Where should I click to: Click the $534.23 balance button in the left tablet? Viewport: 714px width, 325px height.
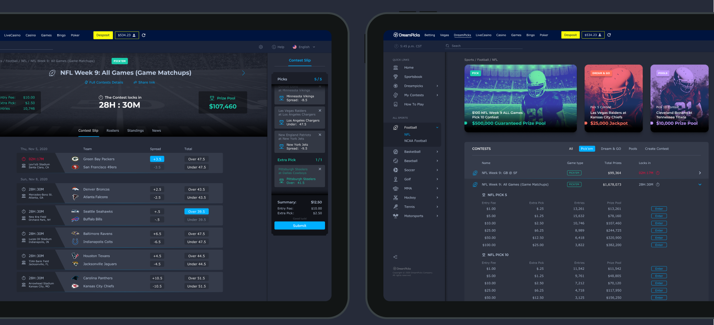click(x=127, y=35)
